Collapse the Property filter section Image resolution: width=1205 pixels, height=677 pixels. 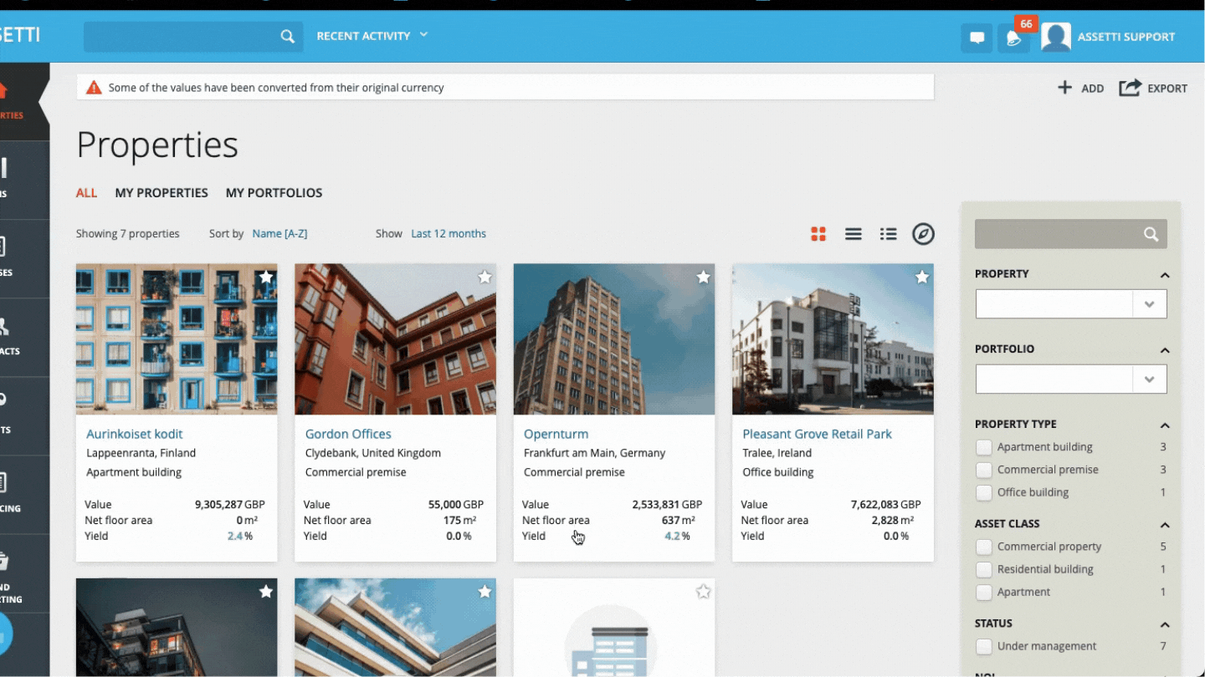pos(1164,275)
